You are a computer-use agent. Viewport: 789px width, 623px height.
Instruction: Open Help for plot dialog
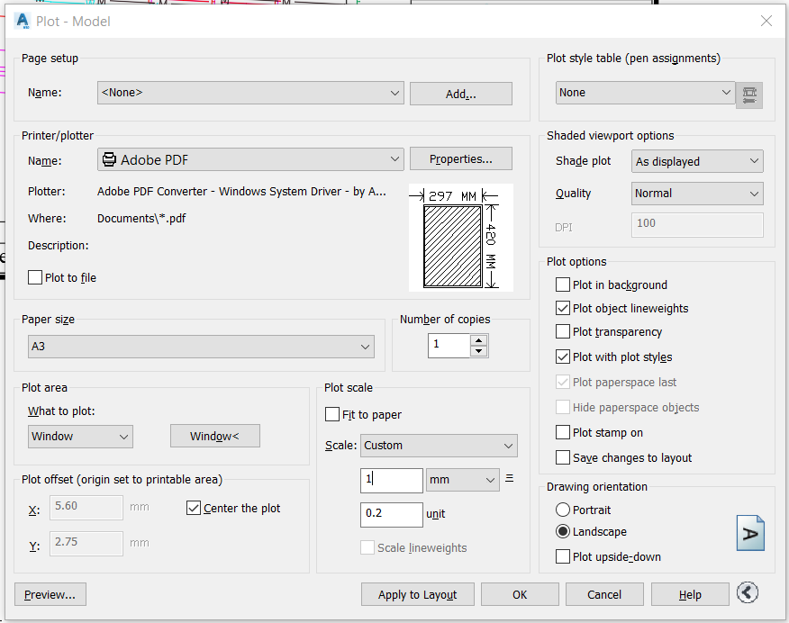(x=690, y=594)
